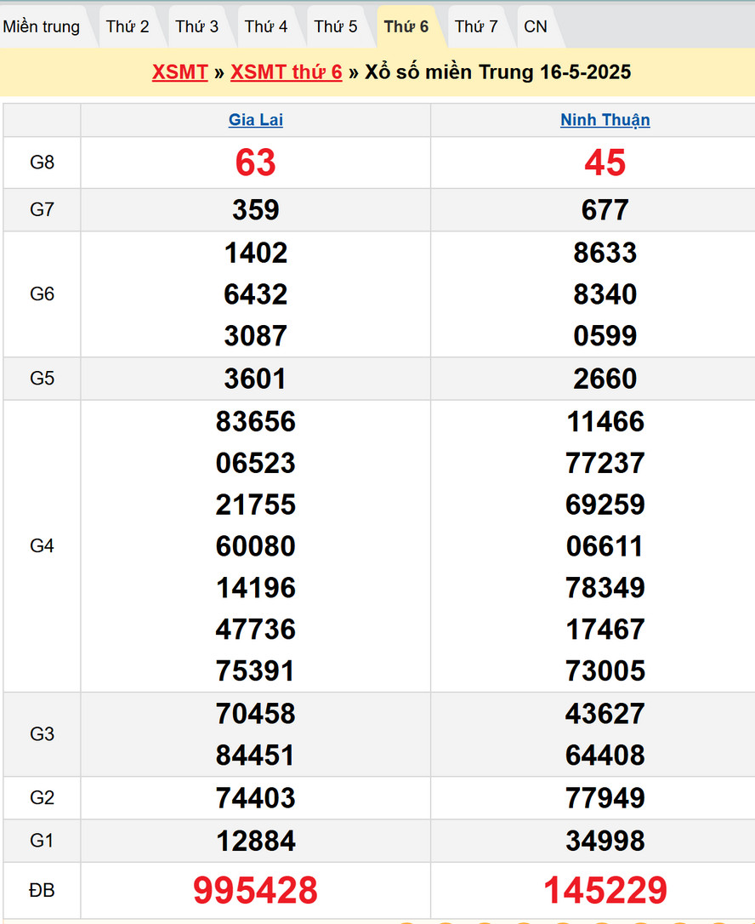Follow the 'XSMT thứ 6' breadcrumb link

point(287,72)
